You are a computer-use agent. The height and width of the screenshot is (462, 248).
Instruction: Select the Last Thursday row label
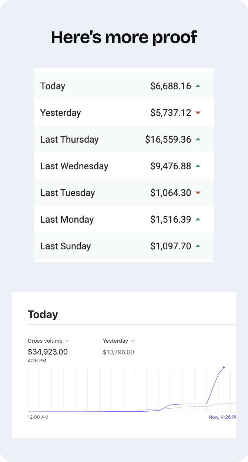pyautogui.click(x=69, y=140)
